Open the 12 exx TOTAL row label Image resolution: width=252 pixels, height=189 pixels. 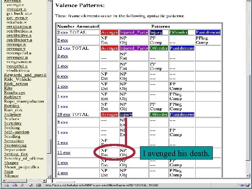click(73, 48)
